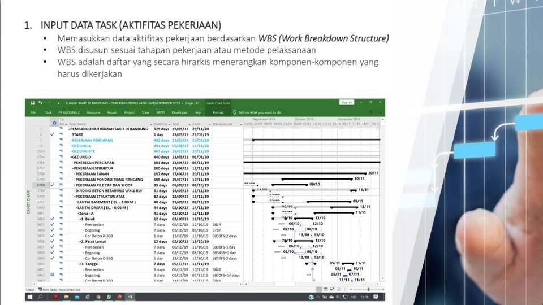Switch to Team Planner view from status bar

[x=333, y=289]
